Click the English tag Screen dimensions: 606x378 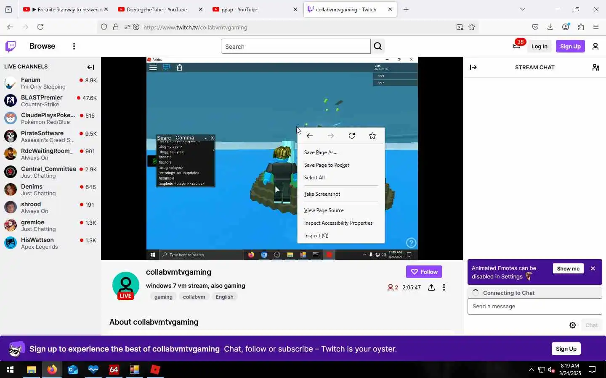224,297
